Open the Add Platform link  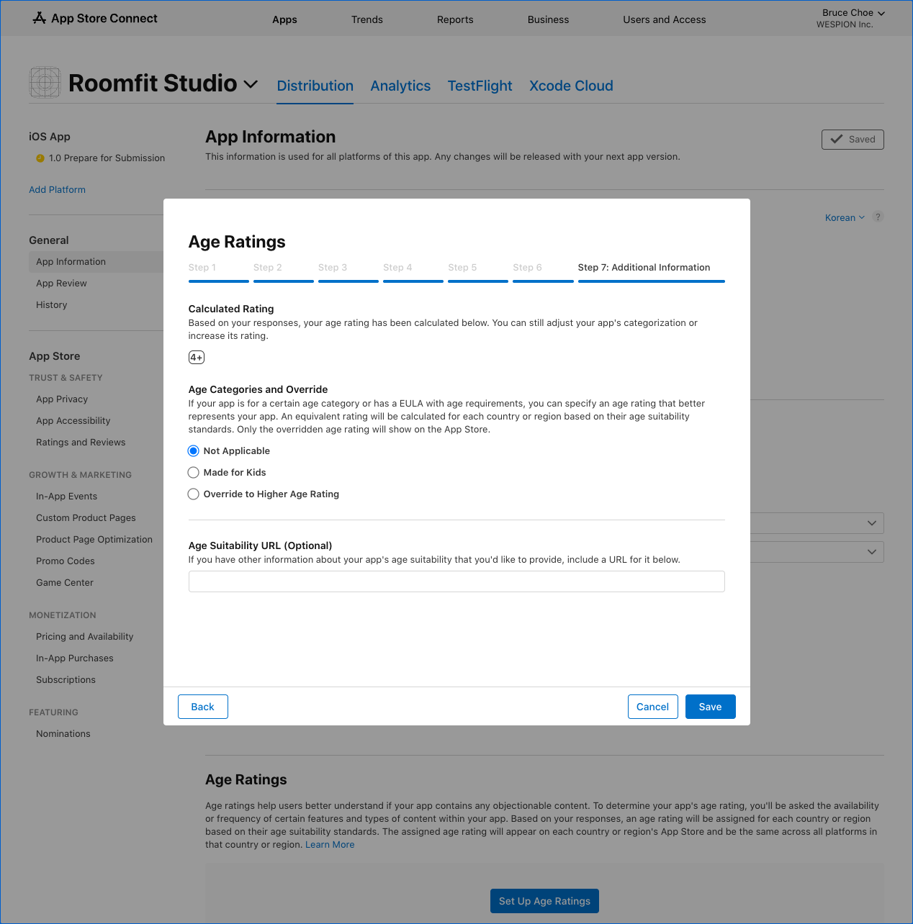tap(57, 190)
